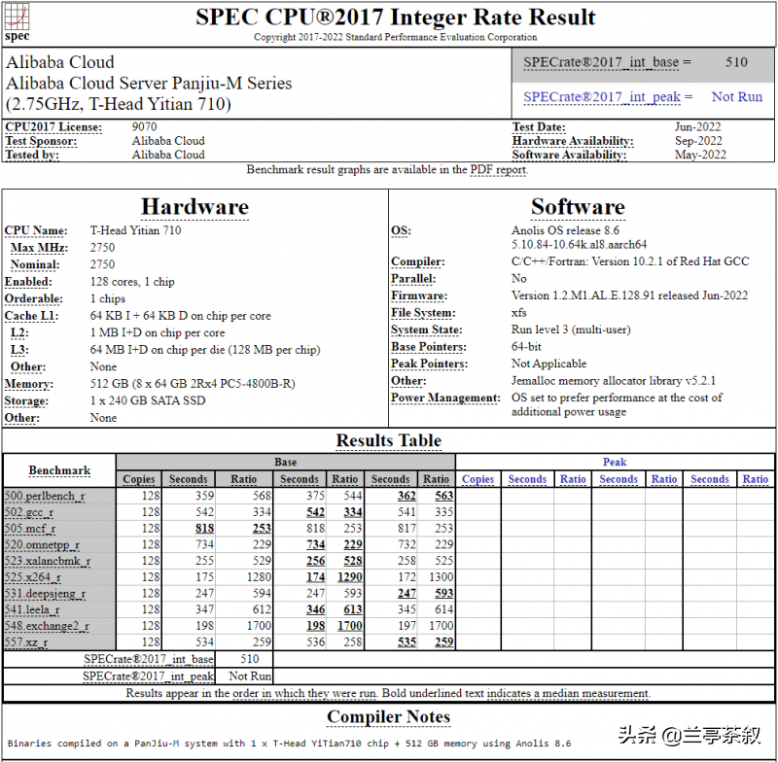Click the Results Table heading link
The width and height of the screenshot is (778, 762).
388,441
